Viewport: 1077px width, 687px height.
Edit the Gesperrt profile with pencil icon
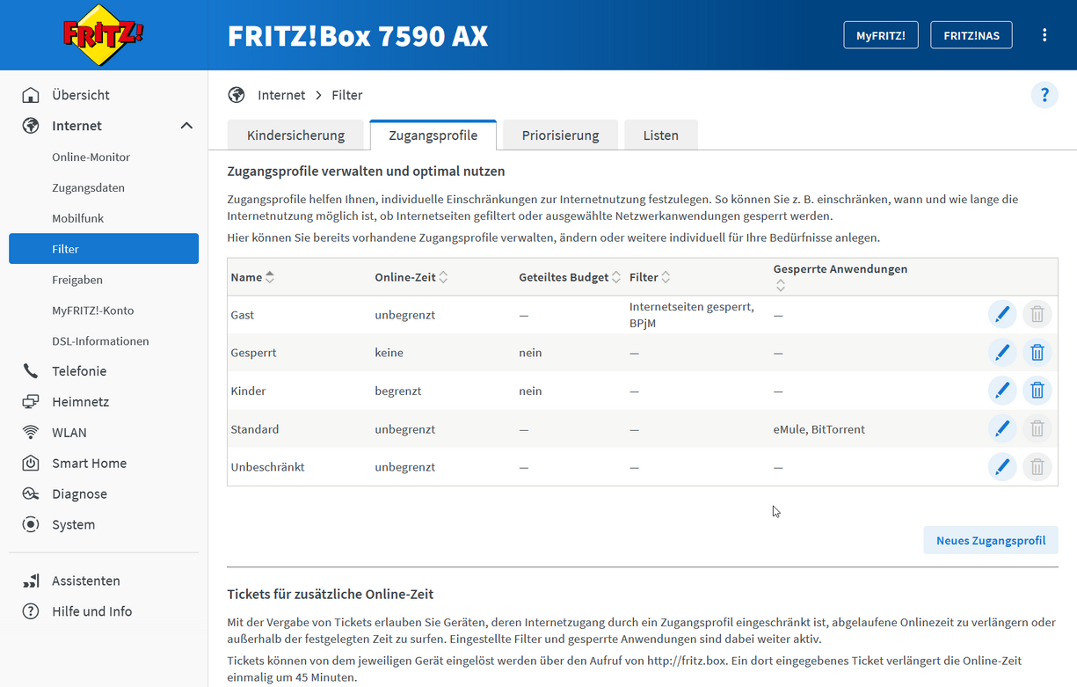coord(1002,353)
